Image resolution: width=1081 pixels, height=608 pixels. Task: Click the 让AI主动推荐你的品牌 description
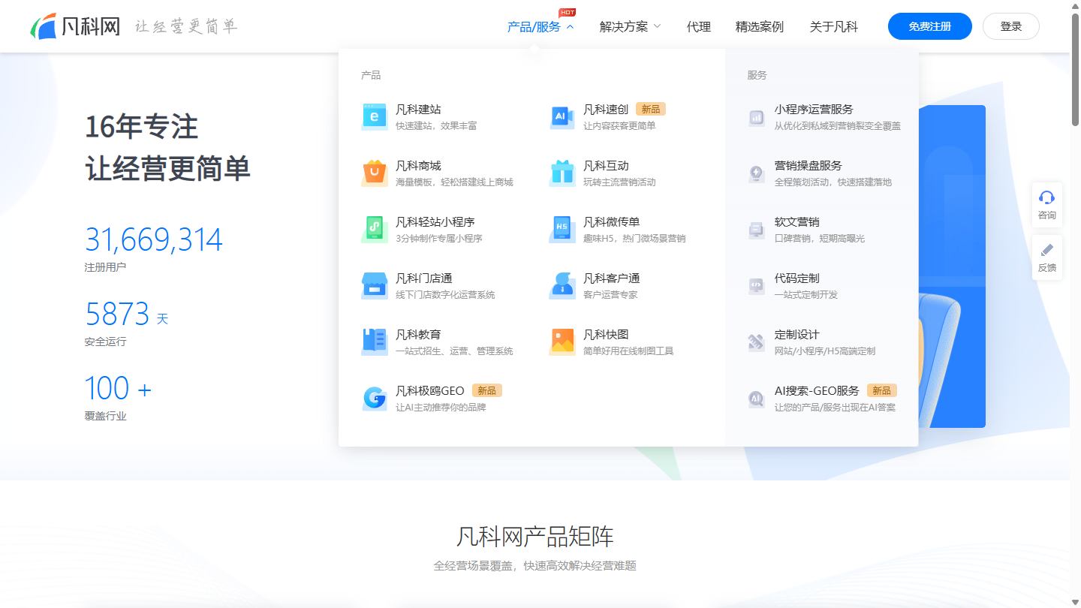coord(441,408)
